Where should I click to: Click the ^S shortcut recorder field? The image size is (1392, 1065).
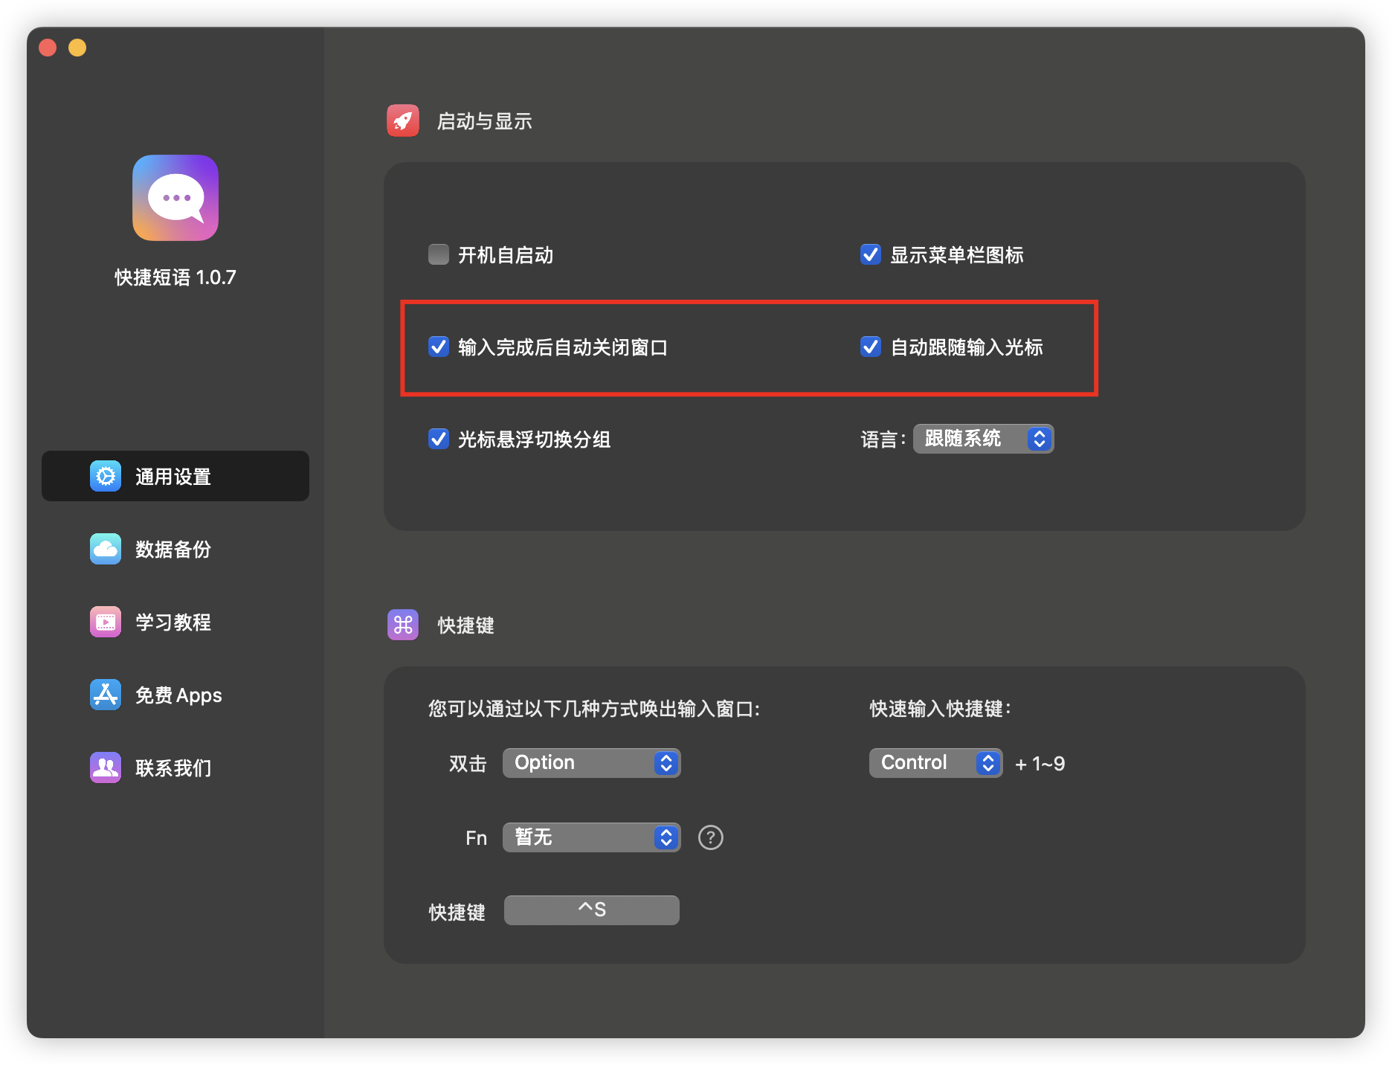coord(591,910)
